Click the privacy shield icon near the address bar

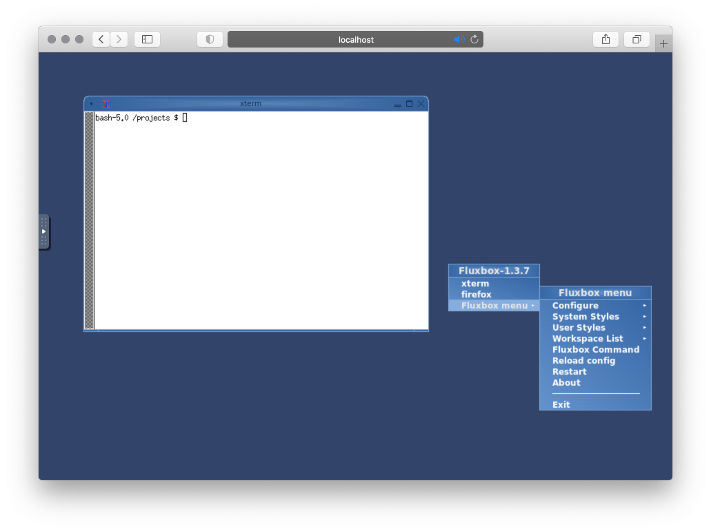(210, 39)
